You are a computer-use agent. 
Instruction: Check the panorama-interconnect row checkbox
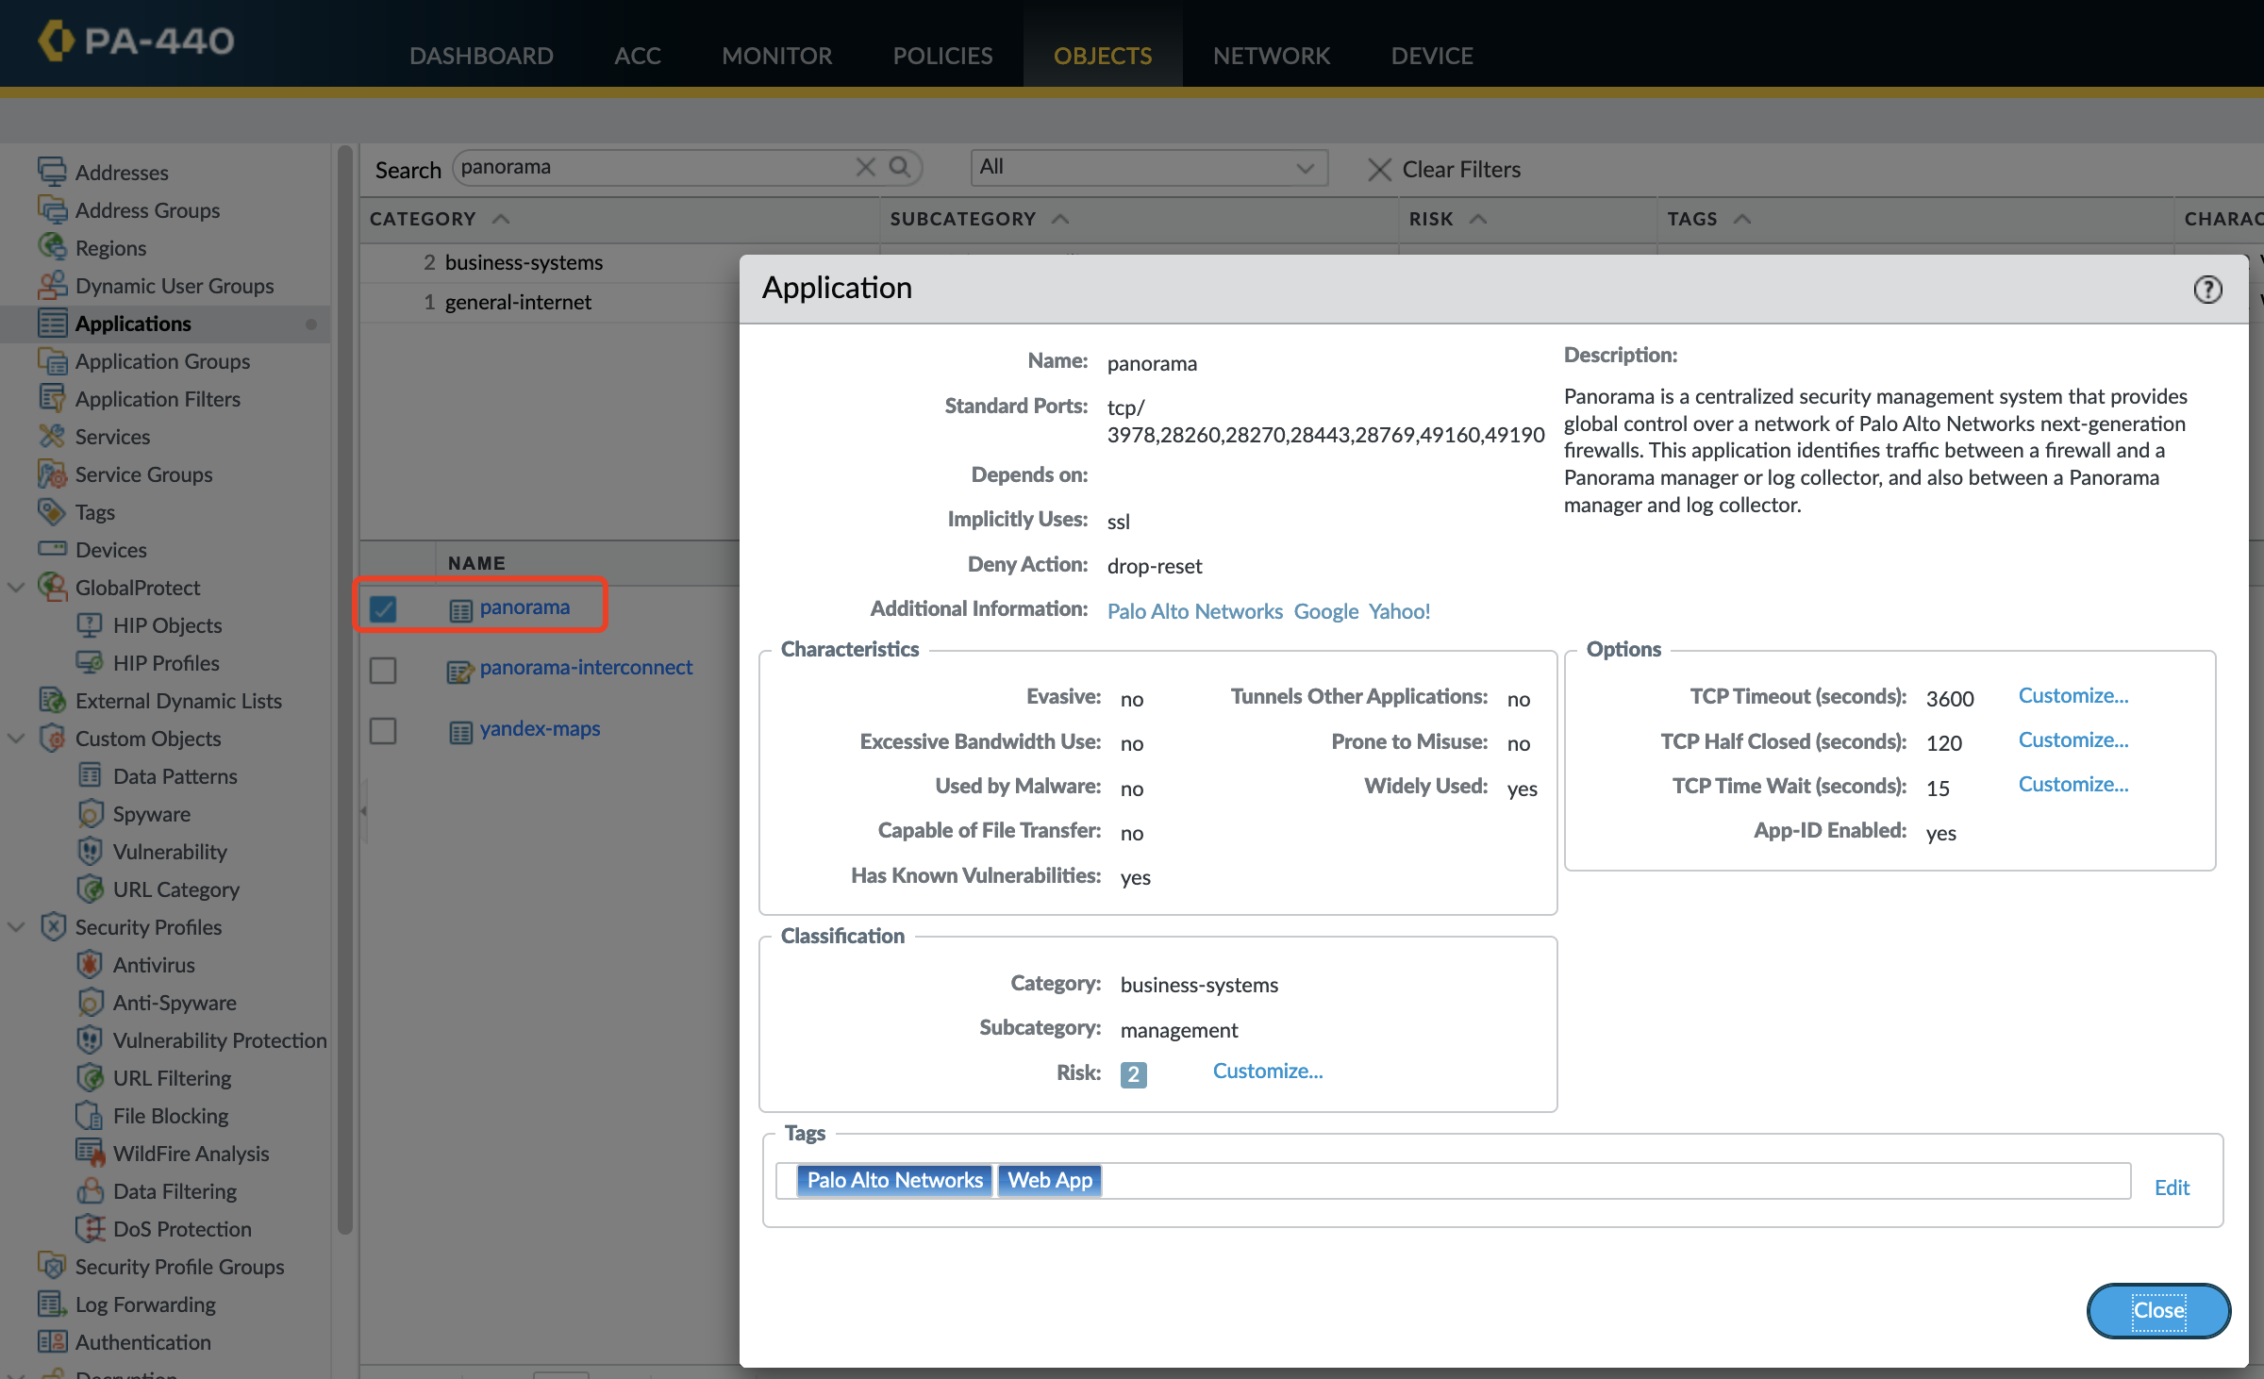tap(383, 670)
